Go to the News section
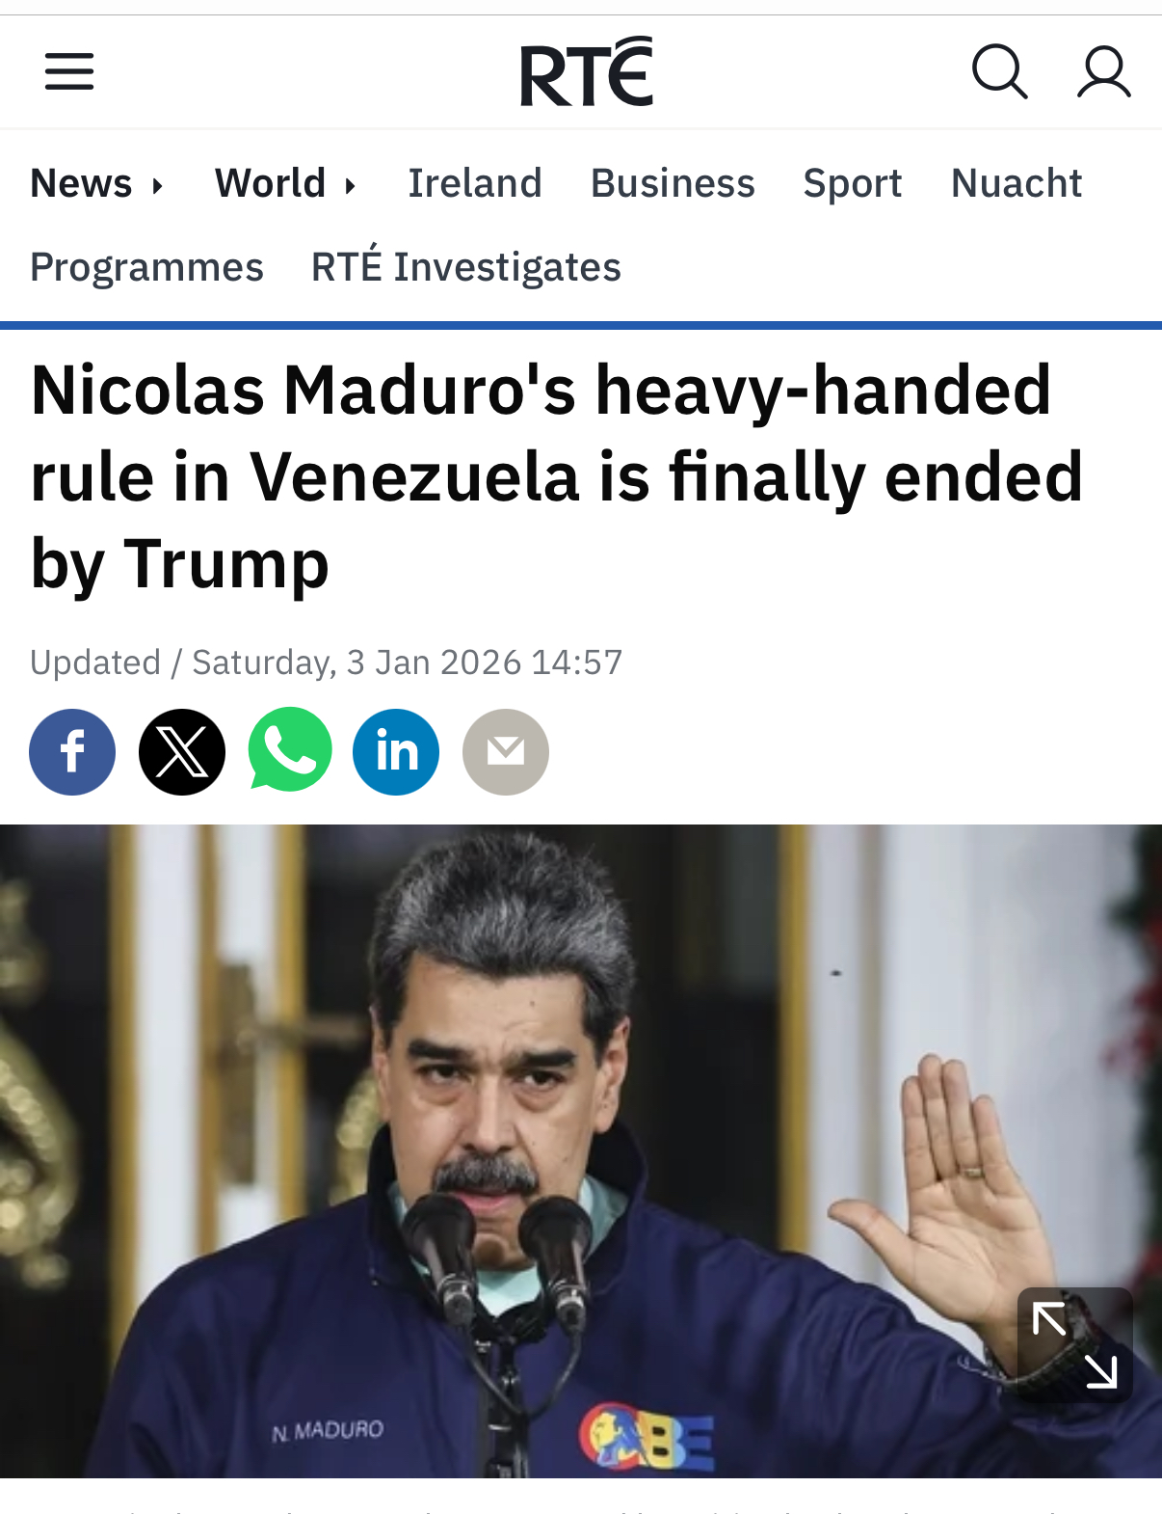The width and height of the screenshot is (1162, 1514). pyautogui.click(x=81, y=183)
